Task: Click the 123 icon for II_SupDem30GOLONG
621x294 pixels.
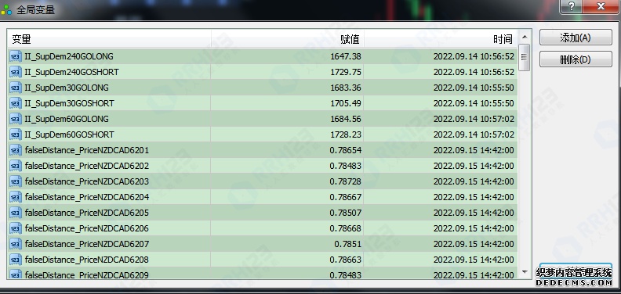Action: 16,88
